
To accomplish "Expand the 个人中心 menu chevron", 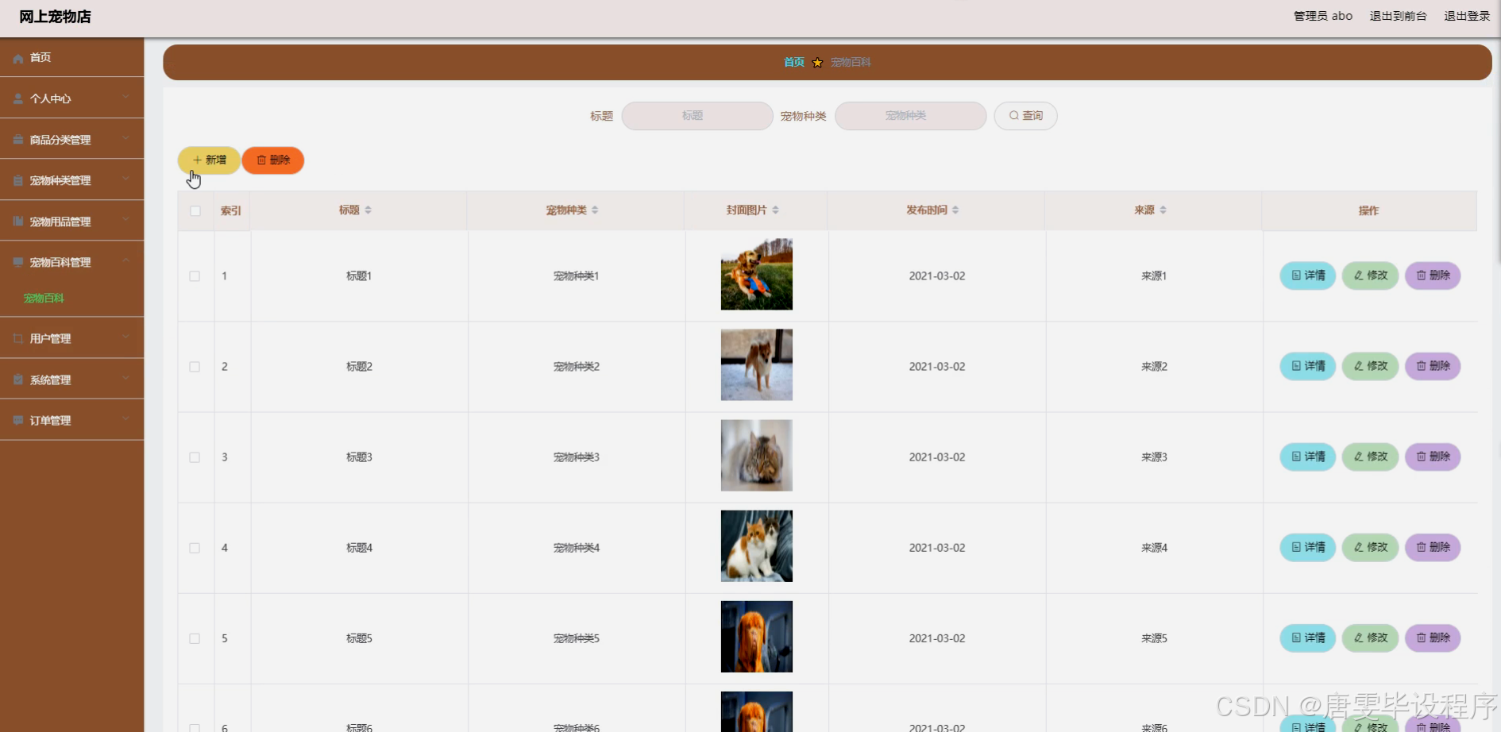I will pyautogui.click(x=125, y=98).
